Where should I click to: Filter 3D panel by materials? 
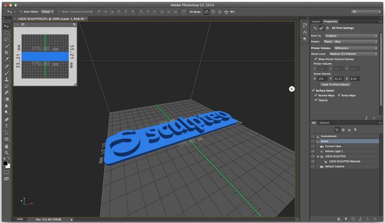tap(349, 130)
